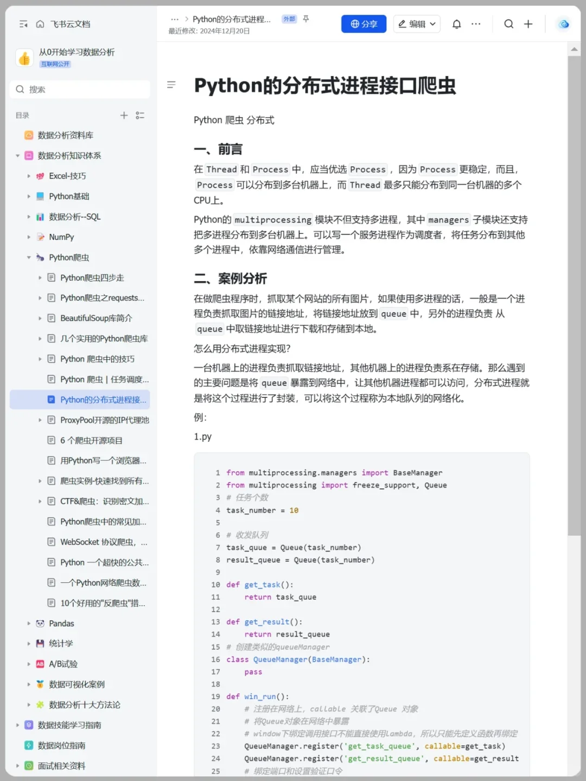
Task: Open the search icon in the top toolbar
Action: pos(508,24)
